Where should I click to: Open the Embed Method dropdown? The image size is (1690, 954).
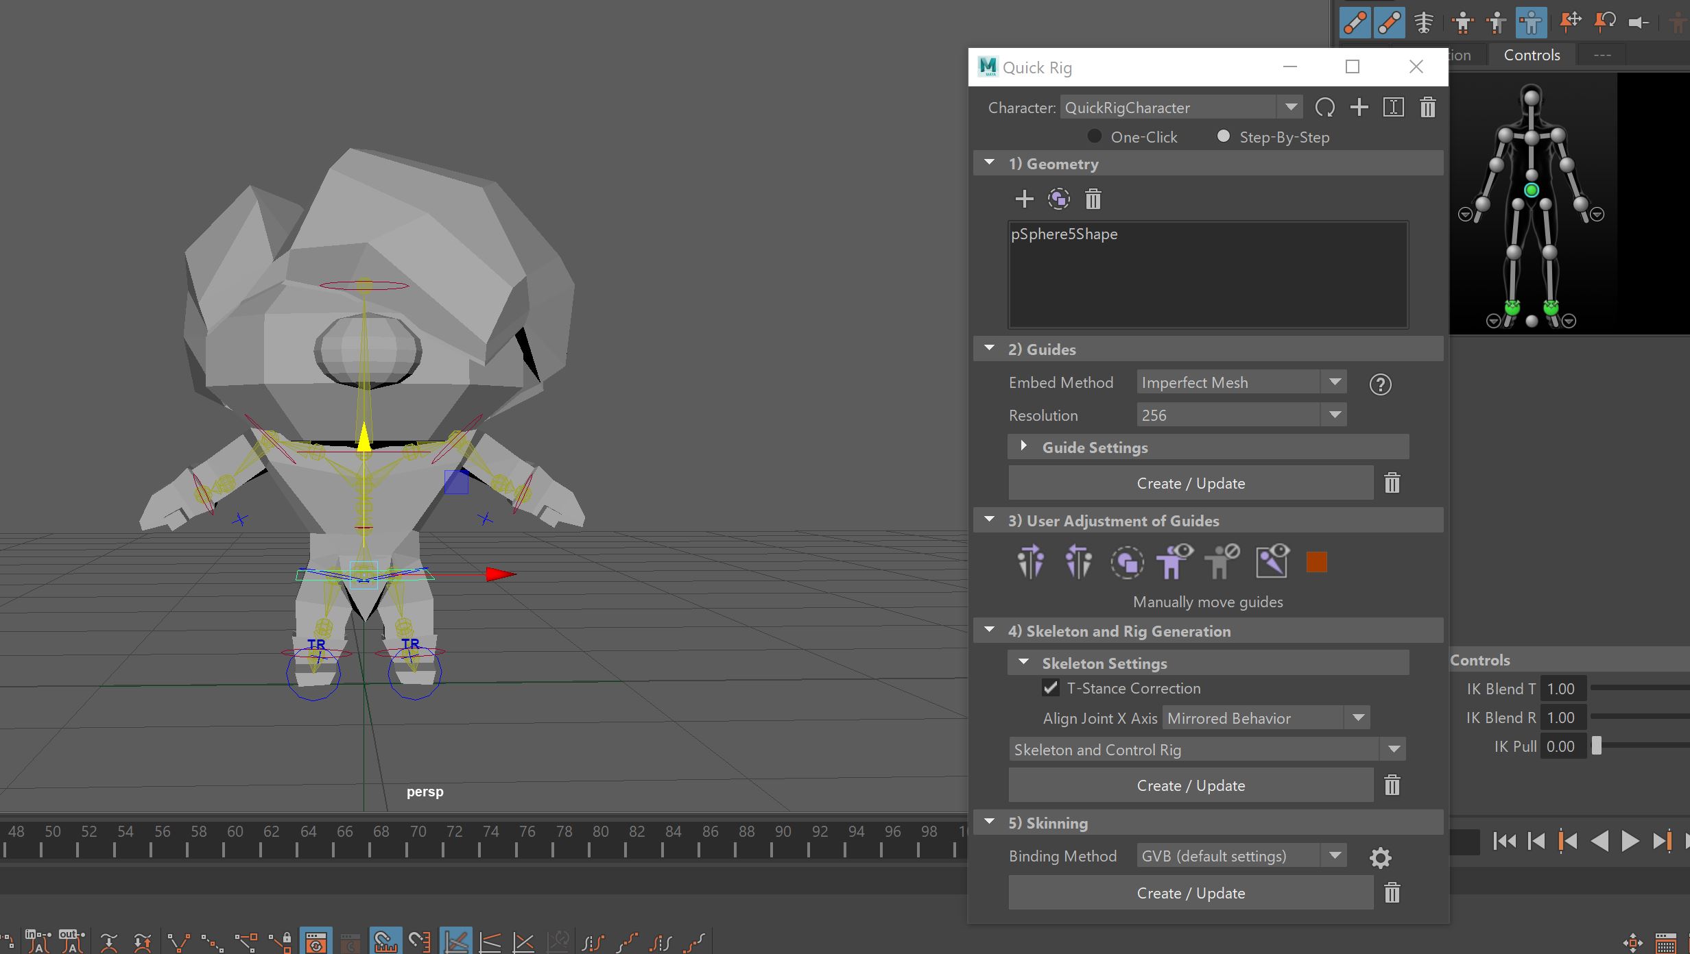coord(1333,382)
